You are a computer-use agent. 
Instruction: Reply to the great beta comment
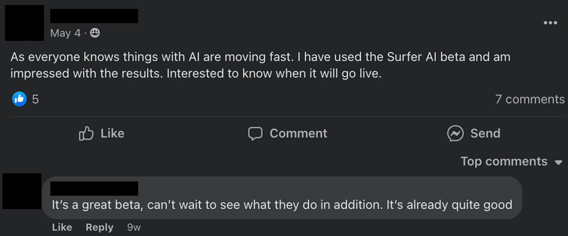tap(99, 227)
